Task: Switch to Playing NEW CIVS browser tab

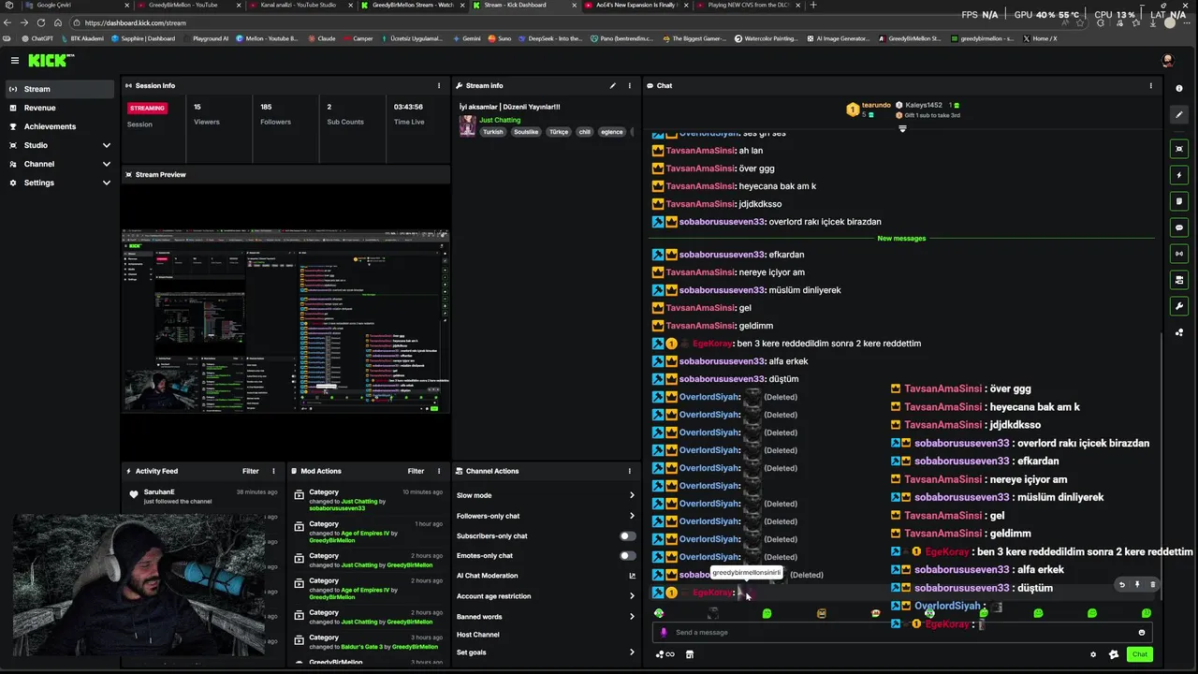Action: point(748,5)
